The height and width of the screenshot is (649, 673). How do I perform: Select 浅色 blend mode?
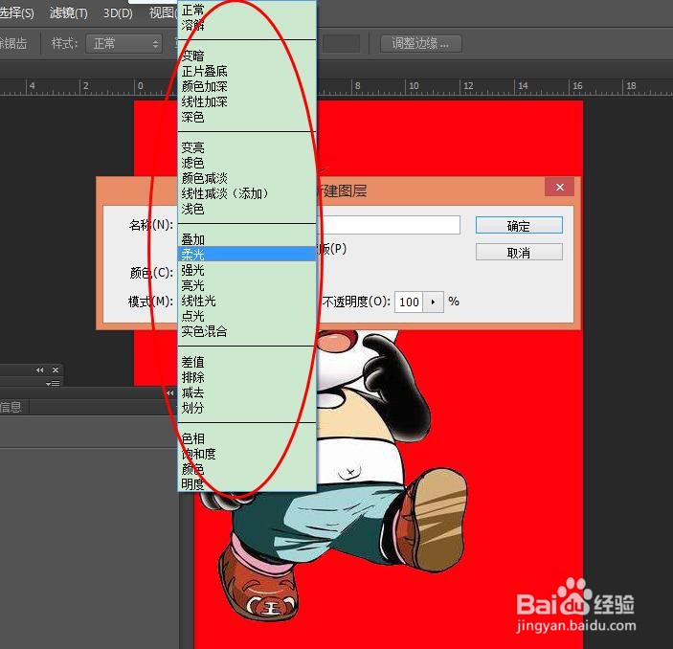pyautogui.click(x=247, y=209)
